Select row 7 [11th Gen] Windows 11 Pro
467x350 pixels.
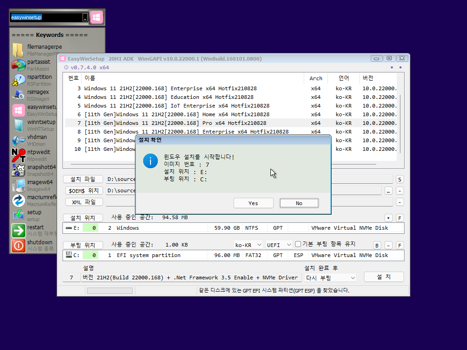click(231, 123)
